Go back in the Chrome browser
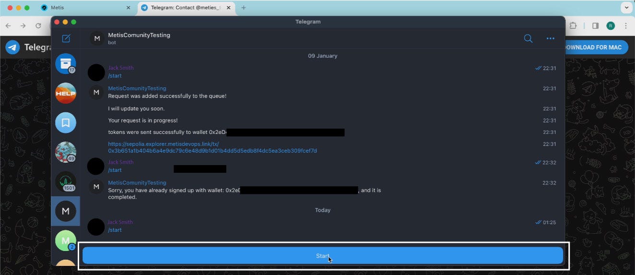Viewport: 635px width, 275px height. click(8, 26)
